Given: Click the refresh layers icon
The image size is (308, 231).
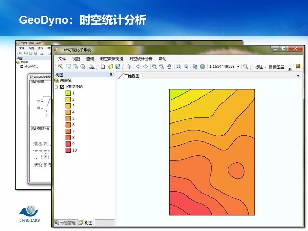Looking at the screenshot, I should click(195, 66).
